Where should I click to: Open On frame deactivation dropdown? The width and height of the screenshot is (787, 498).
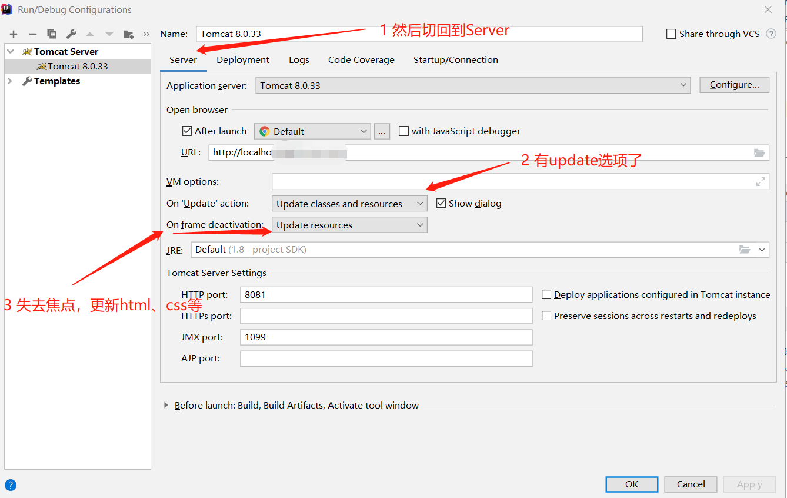click(x=349, y=225)
